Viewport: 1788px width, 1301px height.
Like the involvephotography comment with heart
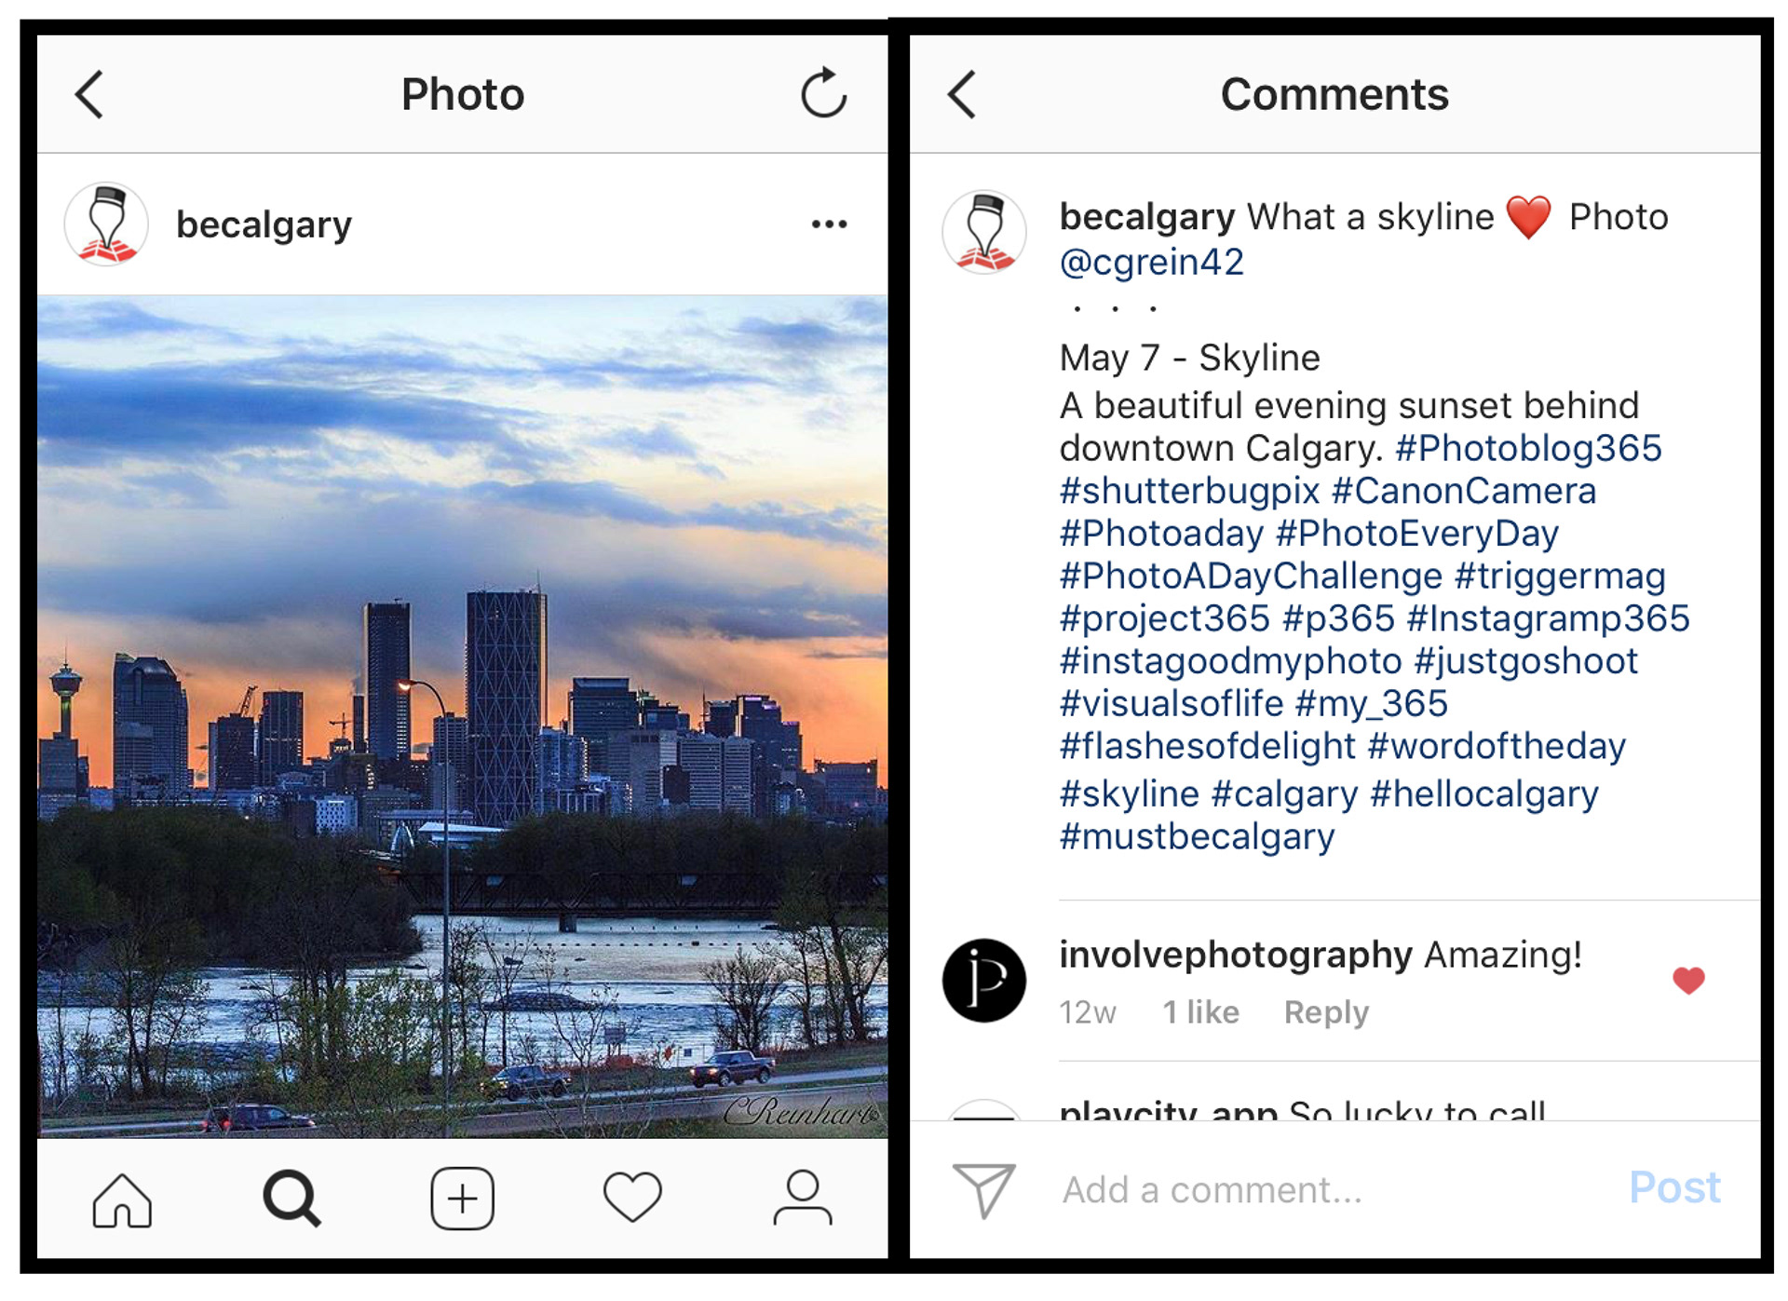(x=1687, y=980)
